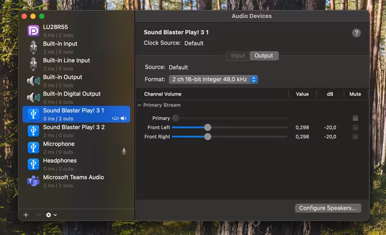The width and height of the screenshot is (386, 235).
Task: Click the Source Default value
Action: 178,67
